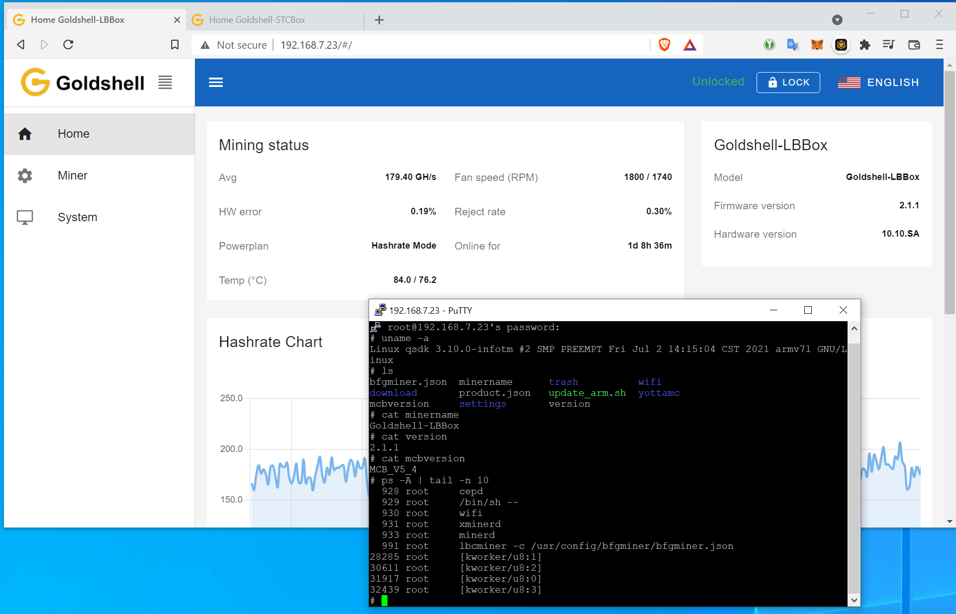
Task: Open MetaMask fox extension icon
Action: click(x=817, y=45)
